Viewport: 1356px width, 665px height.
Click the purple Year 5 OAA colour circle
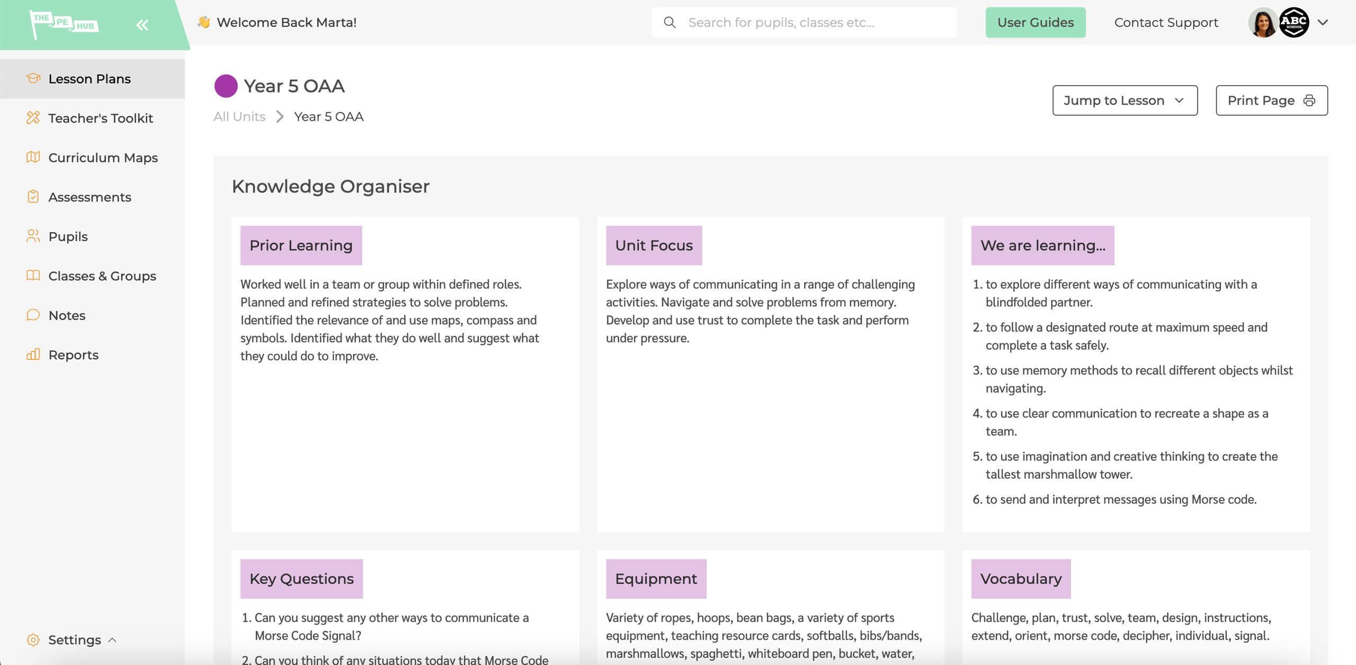pos(226,86)
